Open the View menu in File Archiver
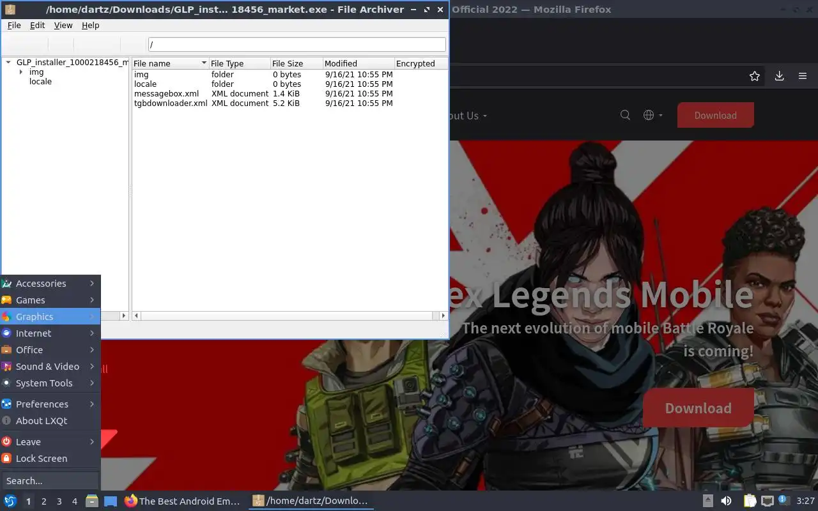The width and height of the screenshot is (818, 511). click(63, 26)
